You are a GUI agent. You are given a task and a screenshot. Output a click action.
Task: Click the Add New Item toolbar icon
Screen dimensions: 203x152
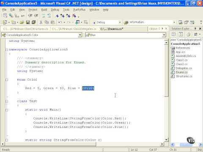tap(14, 22)
